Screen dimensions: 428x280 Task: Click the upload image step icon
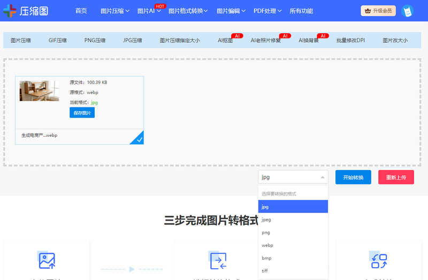pos(47,260)
